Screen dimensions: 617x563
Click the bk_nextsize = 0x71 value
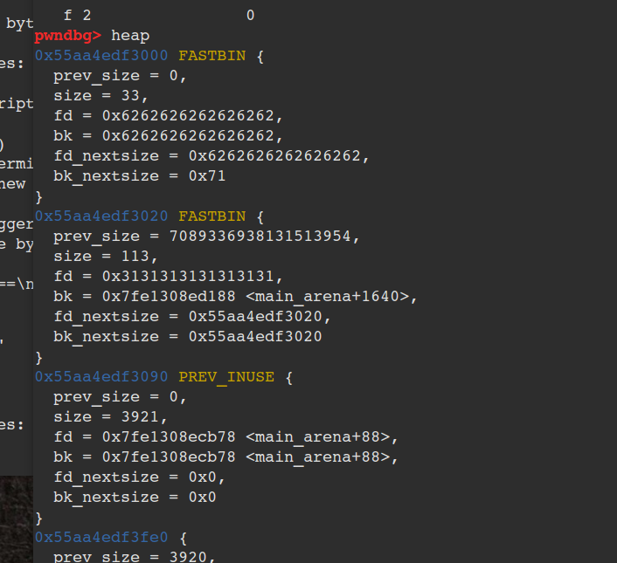click(x=208, y=176)
